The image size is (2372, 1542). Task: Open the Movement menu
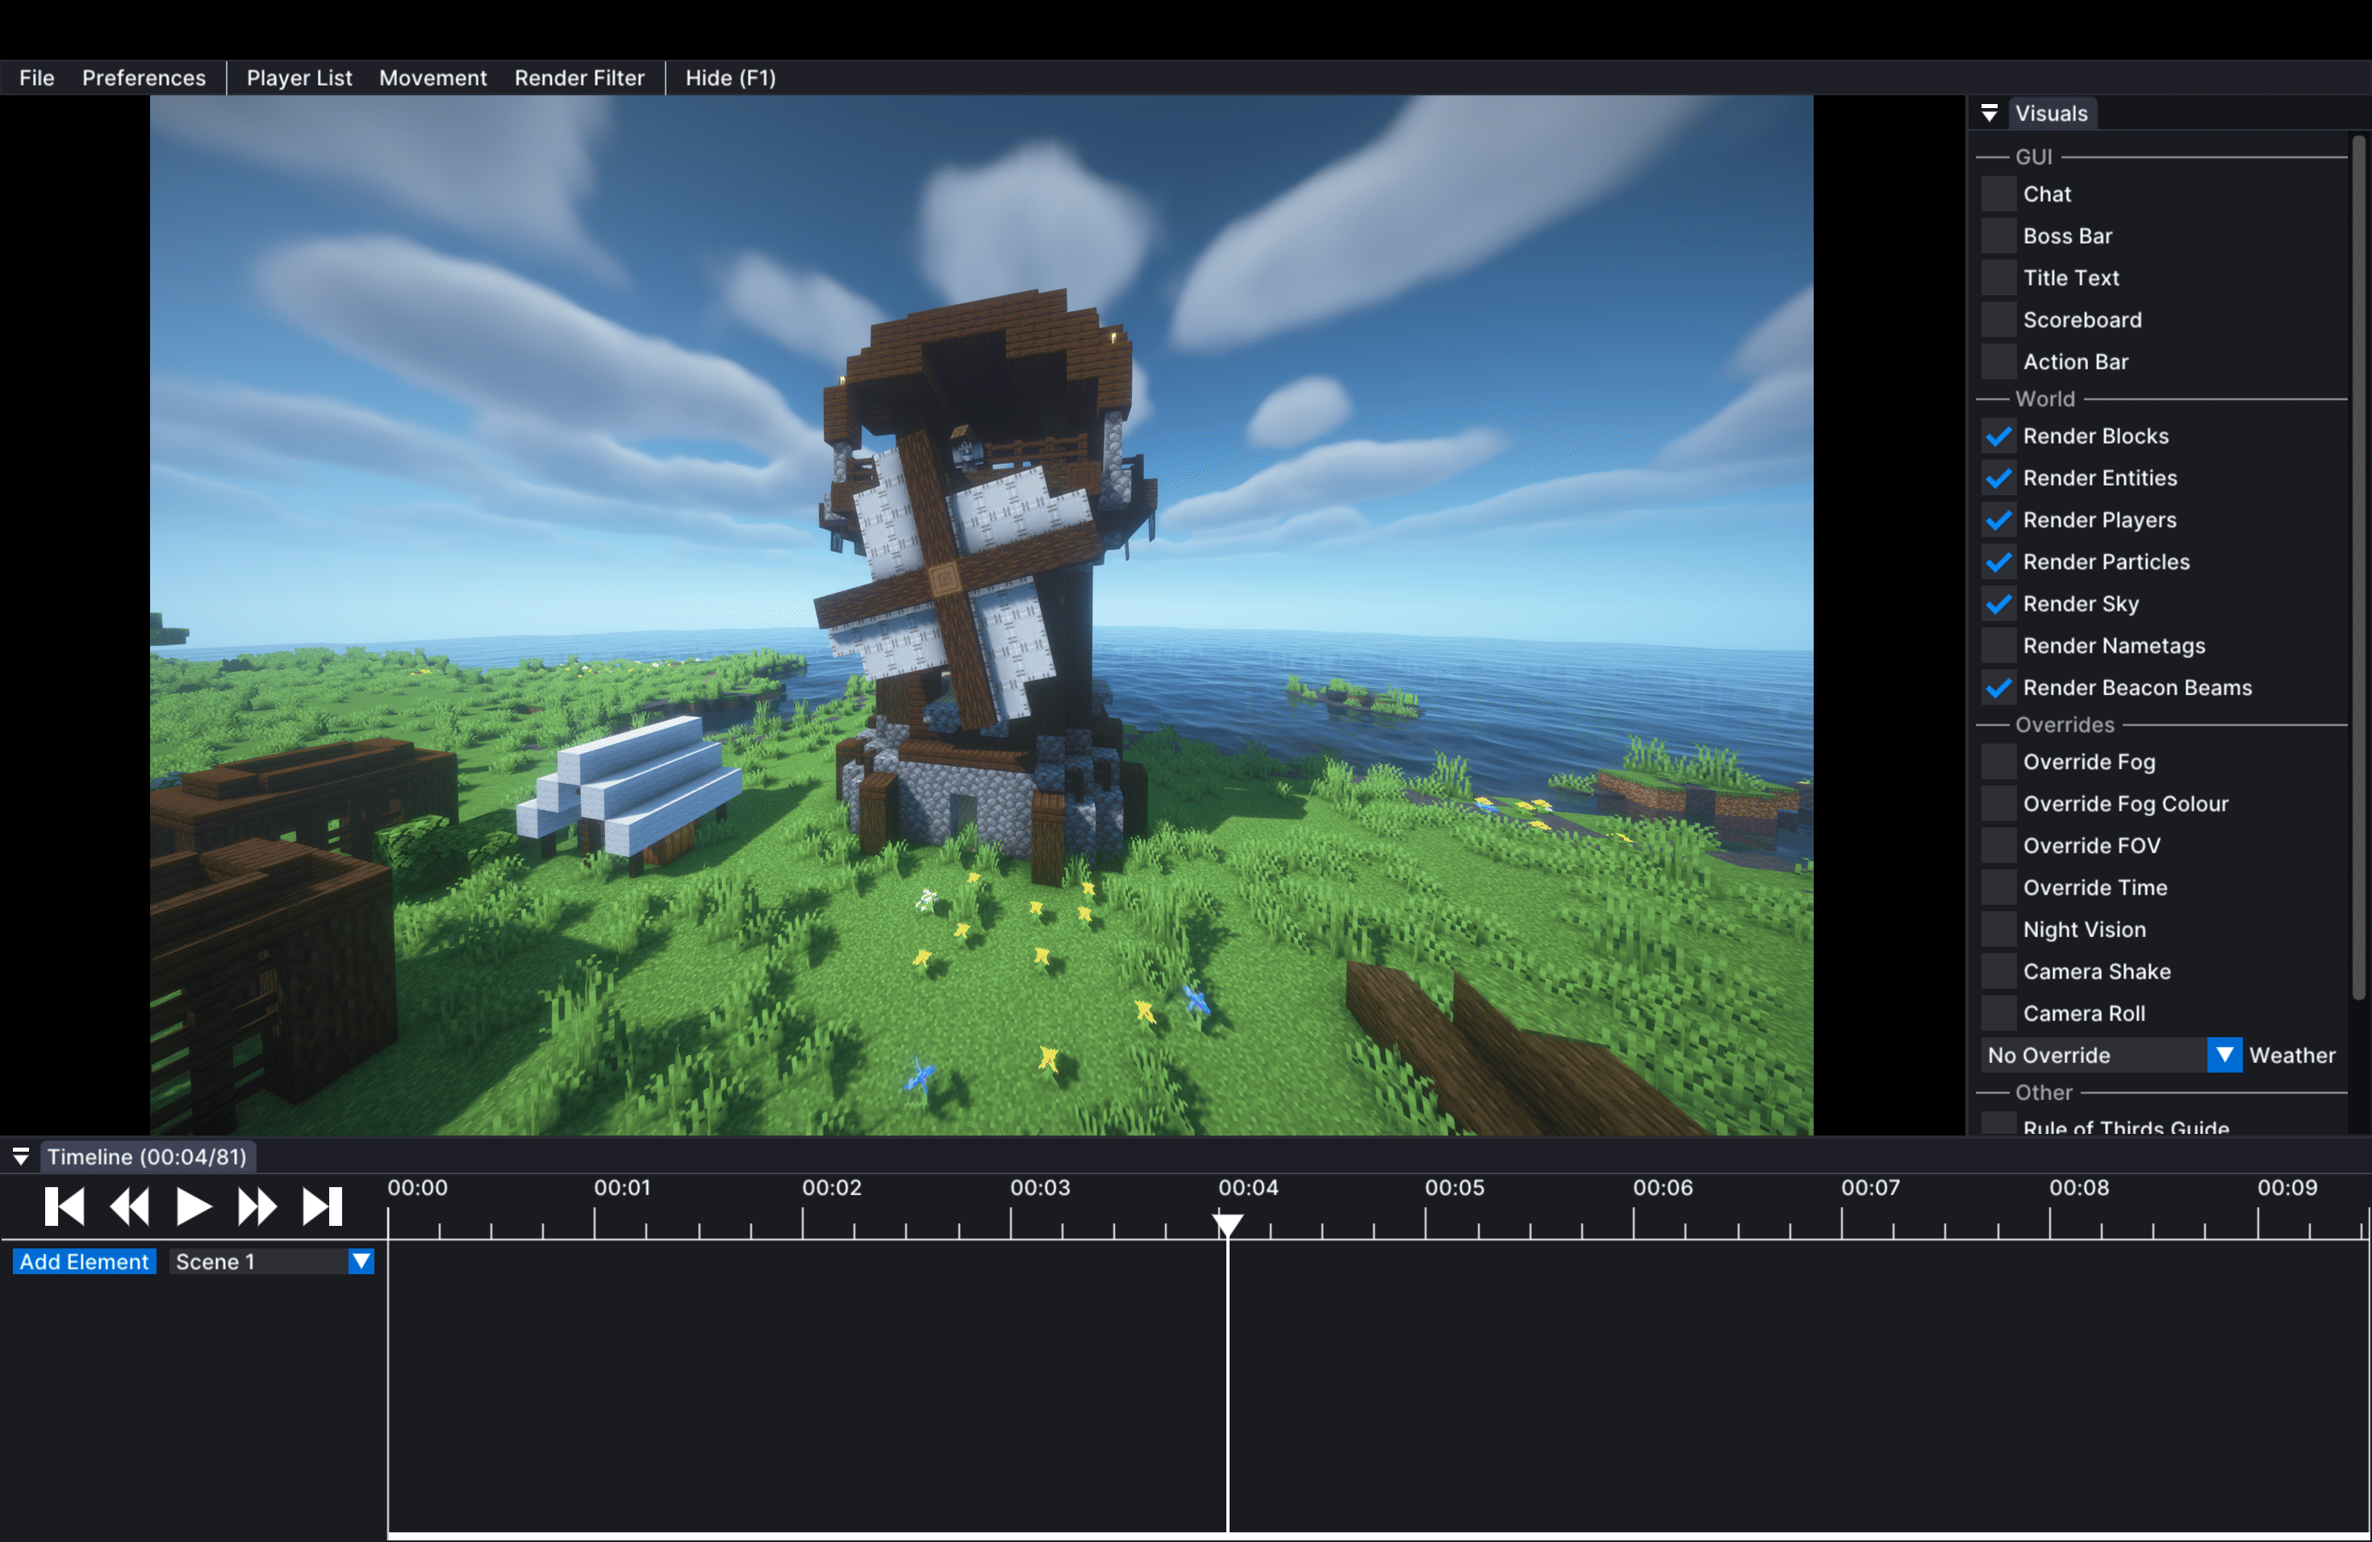pos(432,77)
